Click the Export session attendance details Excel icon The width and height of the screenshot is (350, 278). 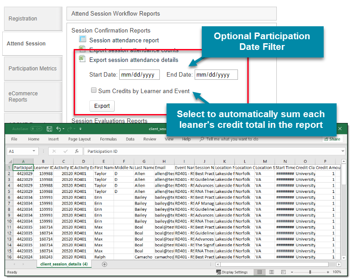tap(82, 59)
